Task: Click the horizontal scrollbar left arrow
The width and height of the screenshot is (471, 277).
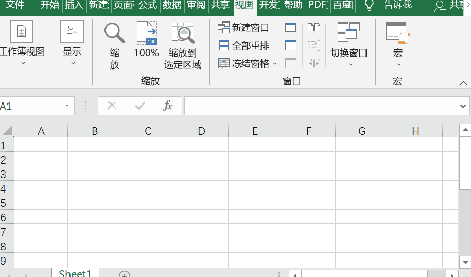Action: [x=295, y=274]
